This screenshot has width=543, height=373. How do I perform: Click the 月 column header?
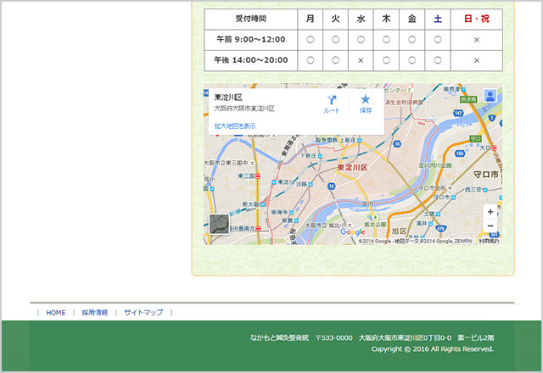click(310, 19)
